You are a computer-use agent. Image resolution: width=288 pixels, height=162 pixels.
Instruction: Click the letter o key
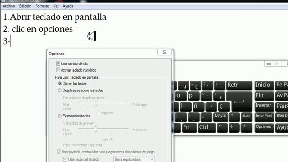click(180, 96)
